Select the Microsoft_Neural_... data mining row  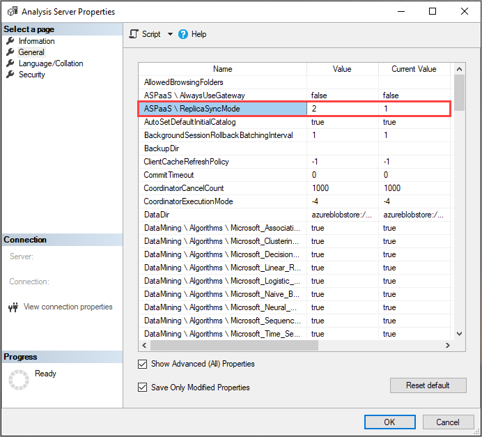tap(294, 307)
